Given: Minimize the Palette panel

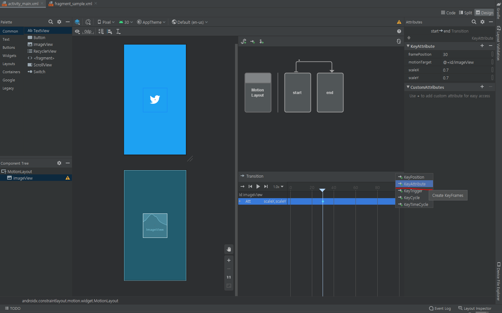Looking at the screenshot, I should tap(68, 22).
